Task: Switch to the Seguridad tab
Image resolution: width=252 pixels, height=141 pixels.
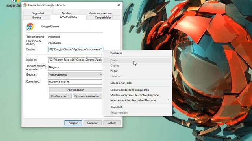Action: [38, 13]
